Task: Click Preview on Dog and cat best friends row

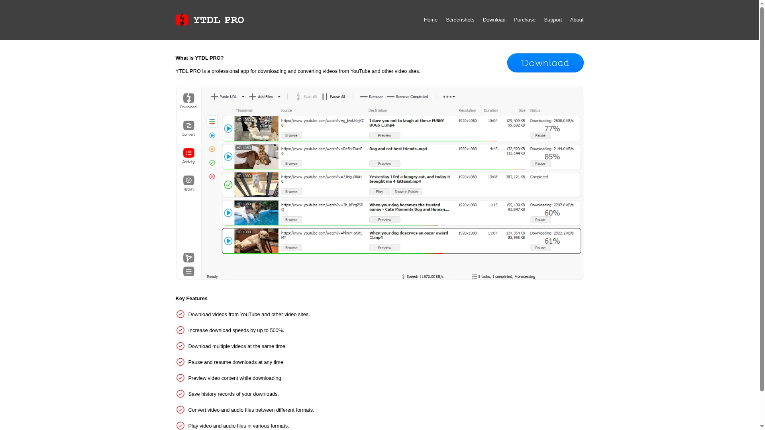Action: pyautogui.click(x=384, y=164)
